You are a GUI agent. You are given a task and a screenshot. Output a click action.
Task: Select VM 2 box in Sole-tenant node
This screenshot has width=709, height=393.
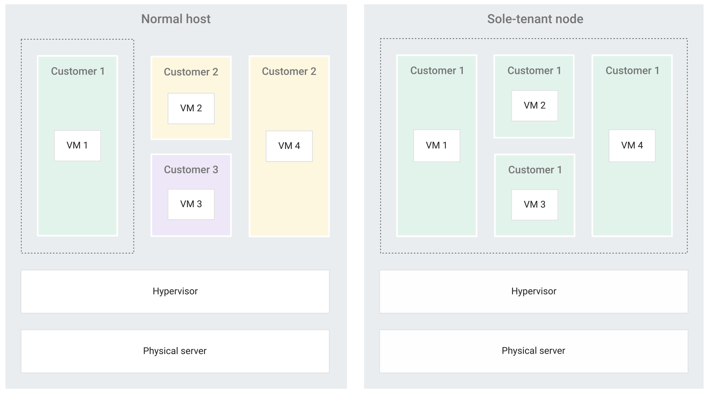tap(535, 106)
